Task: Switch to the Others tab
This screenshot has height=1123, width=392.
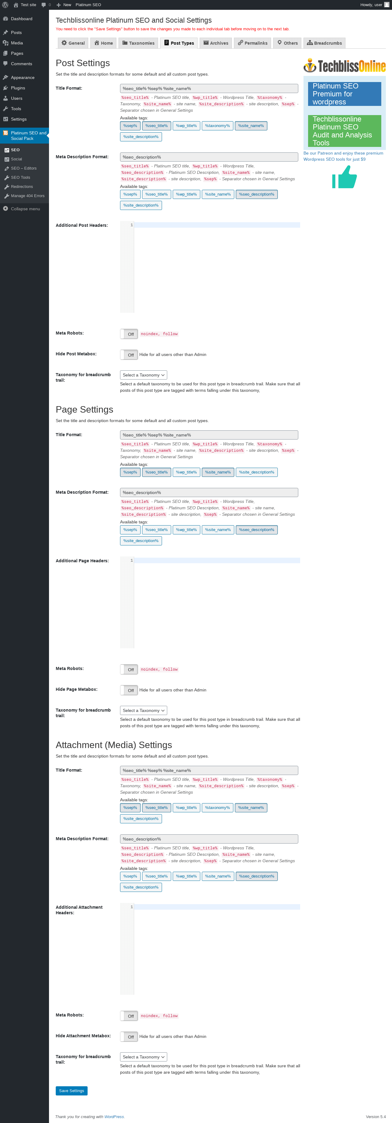Action: pos(287,43)
